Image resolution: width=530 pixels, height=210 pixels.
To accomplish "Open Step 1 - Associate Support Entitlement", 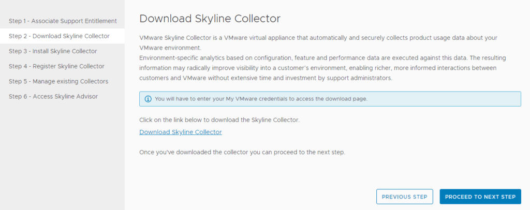I will click(x=63, y=21).
